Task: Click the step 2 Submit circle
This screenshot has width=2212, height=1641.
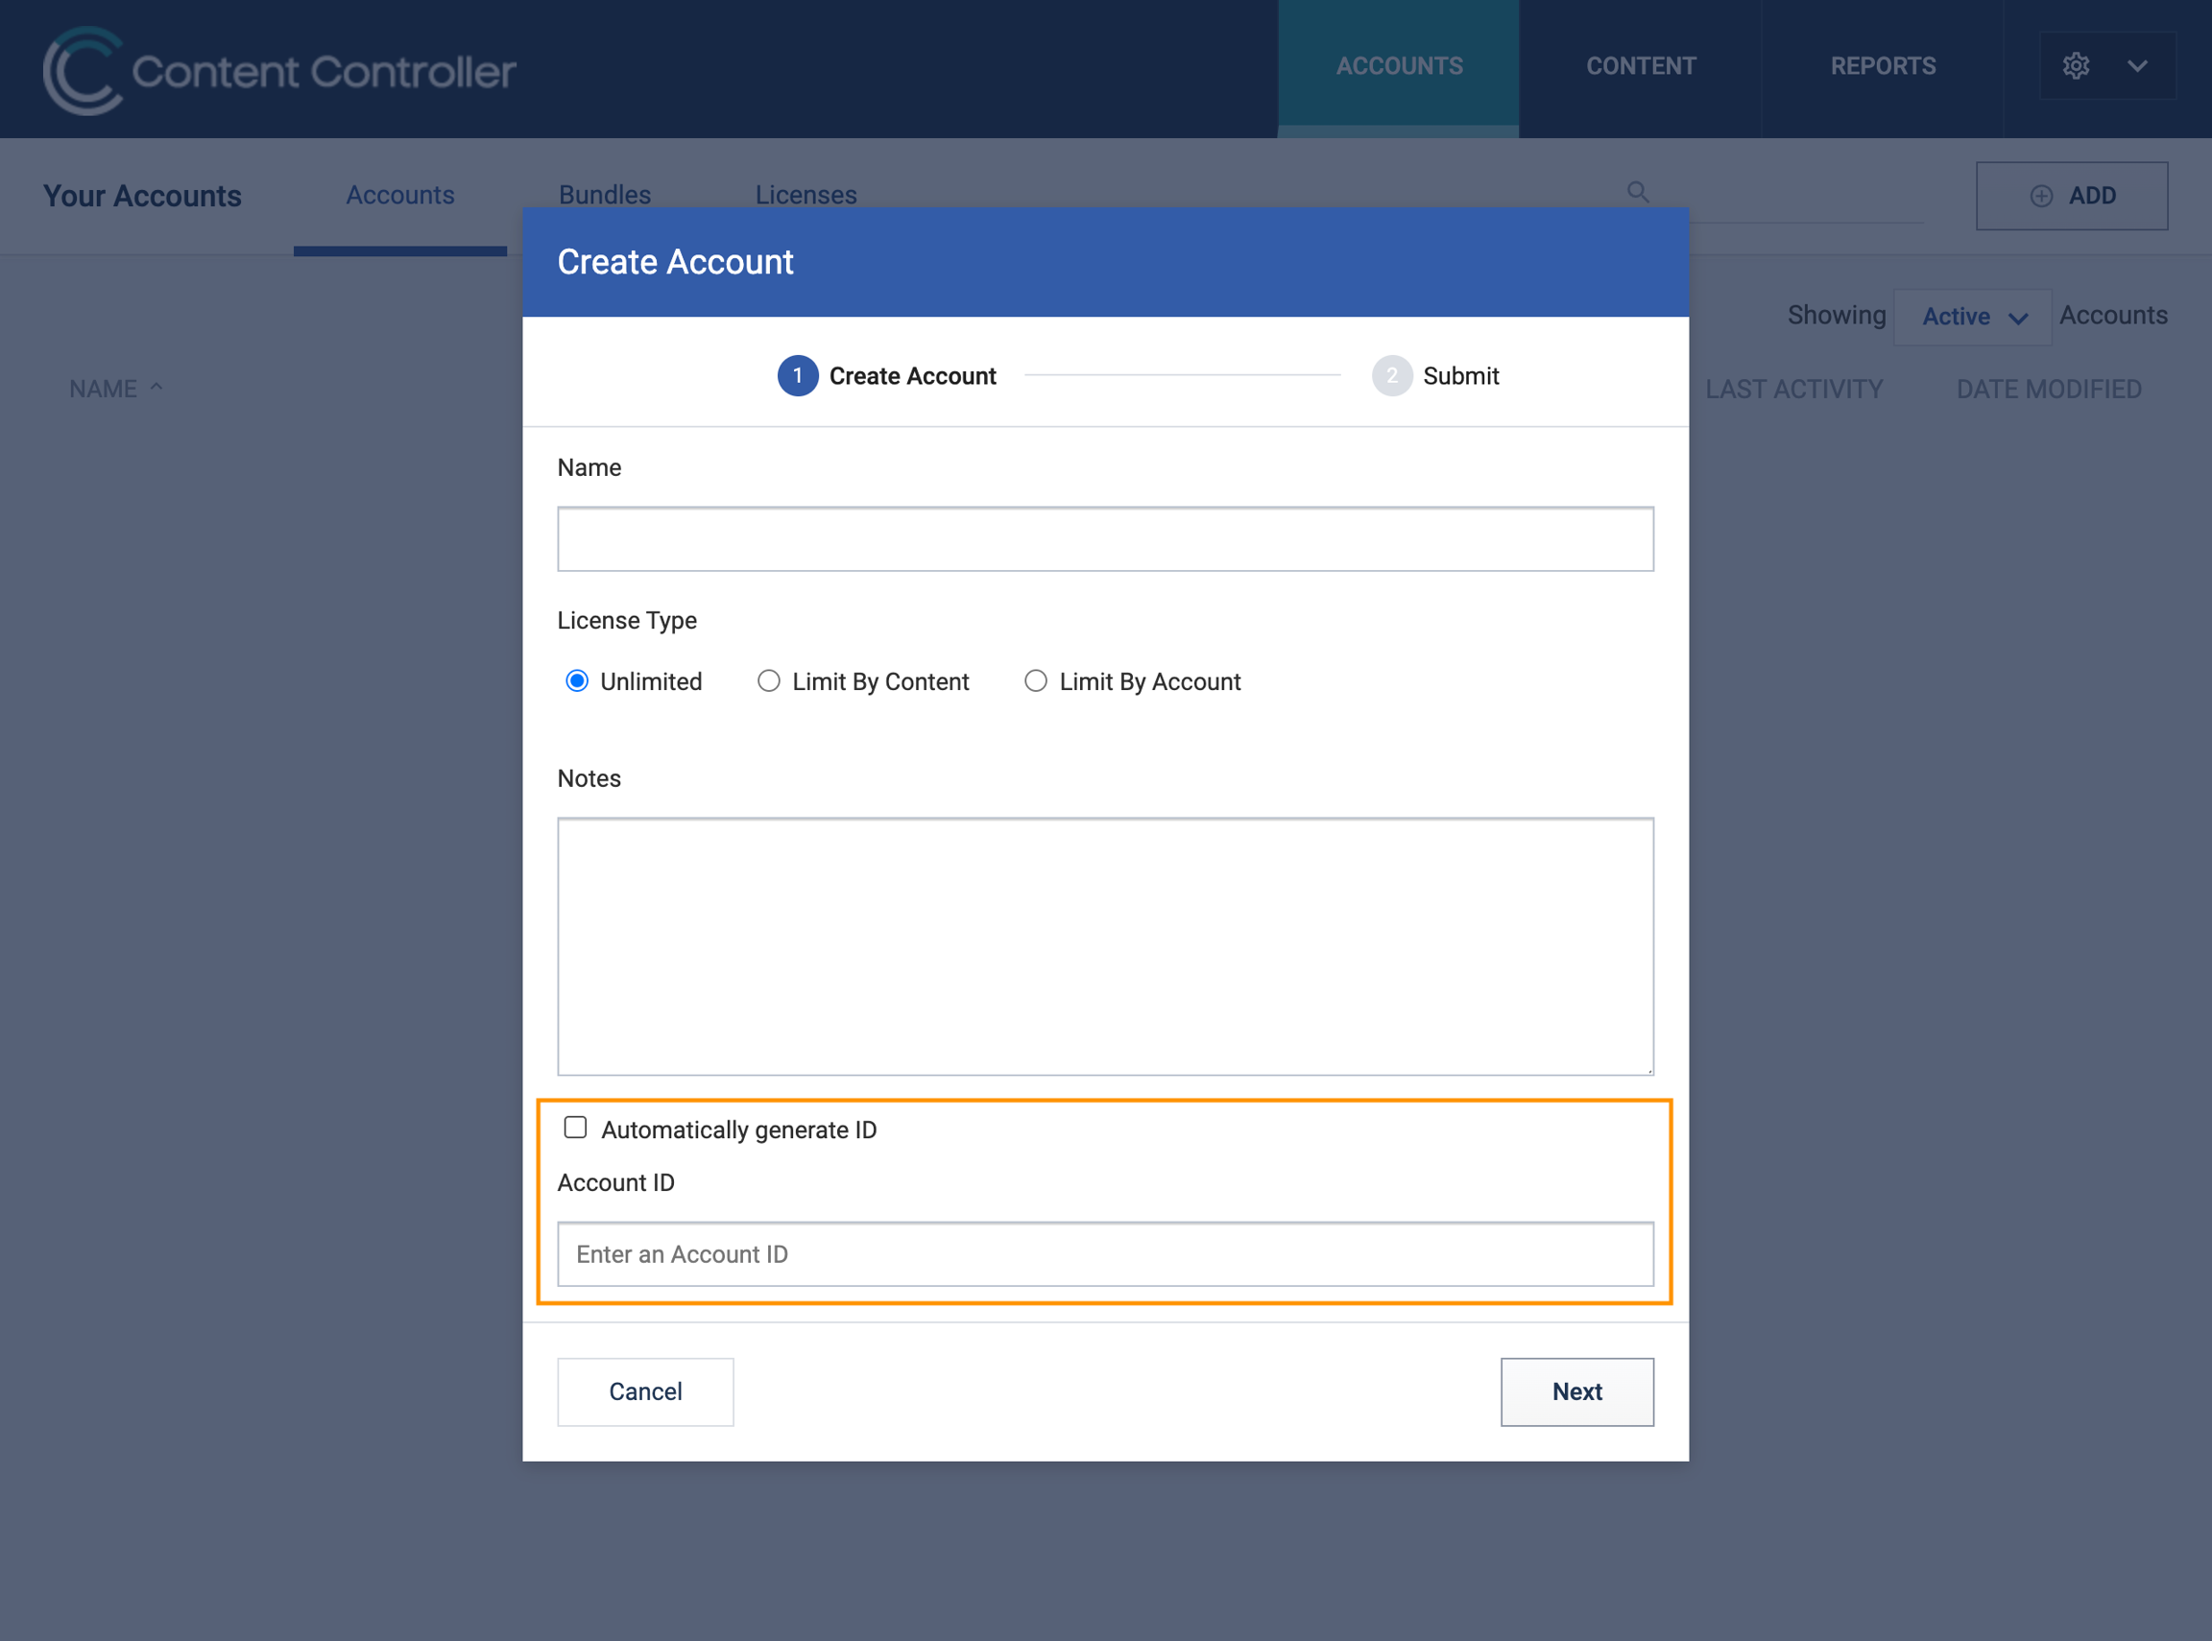Action: pos(1391,375)
